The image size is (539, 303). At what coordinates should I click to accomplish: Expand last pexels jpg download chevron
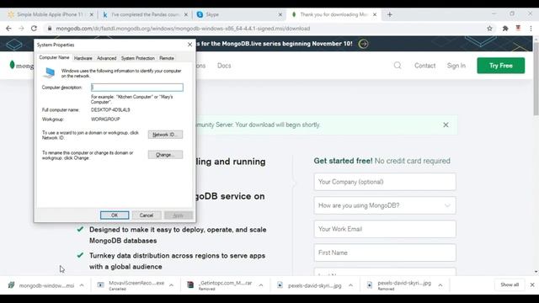440,285
